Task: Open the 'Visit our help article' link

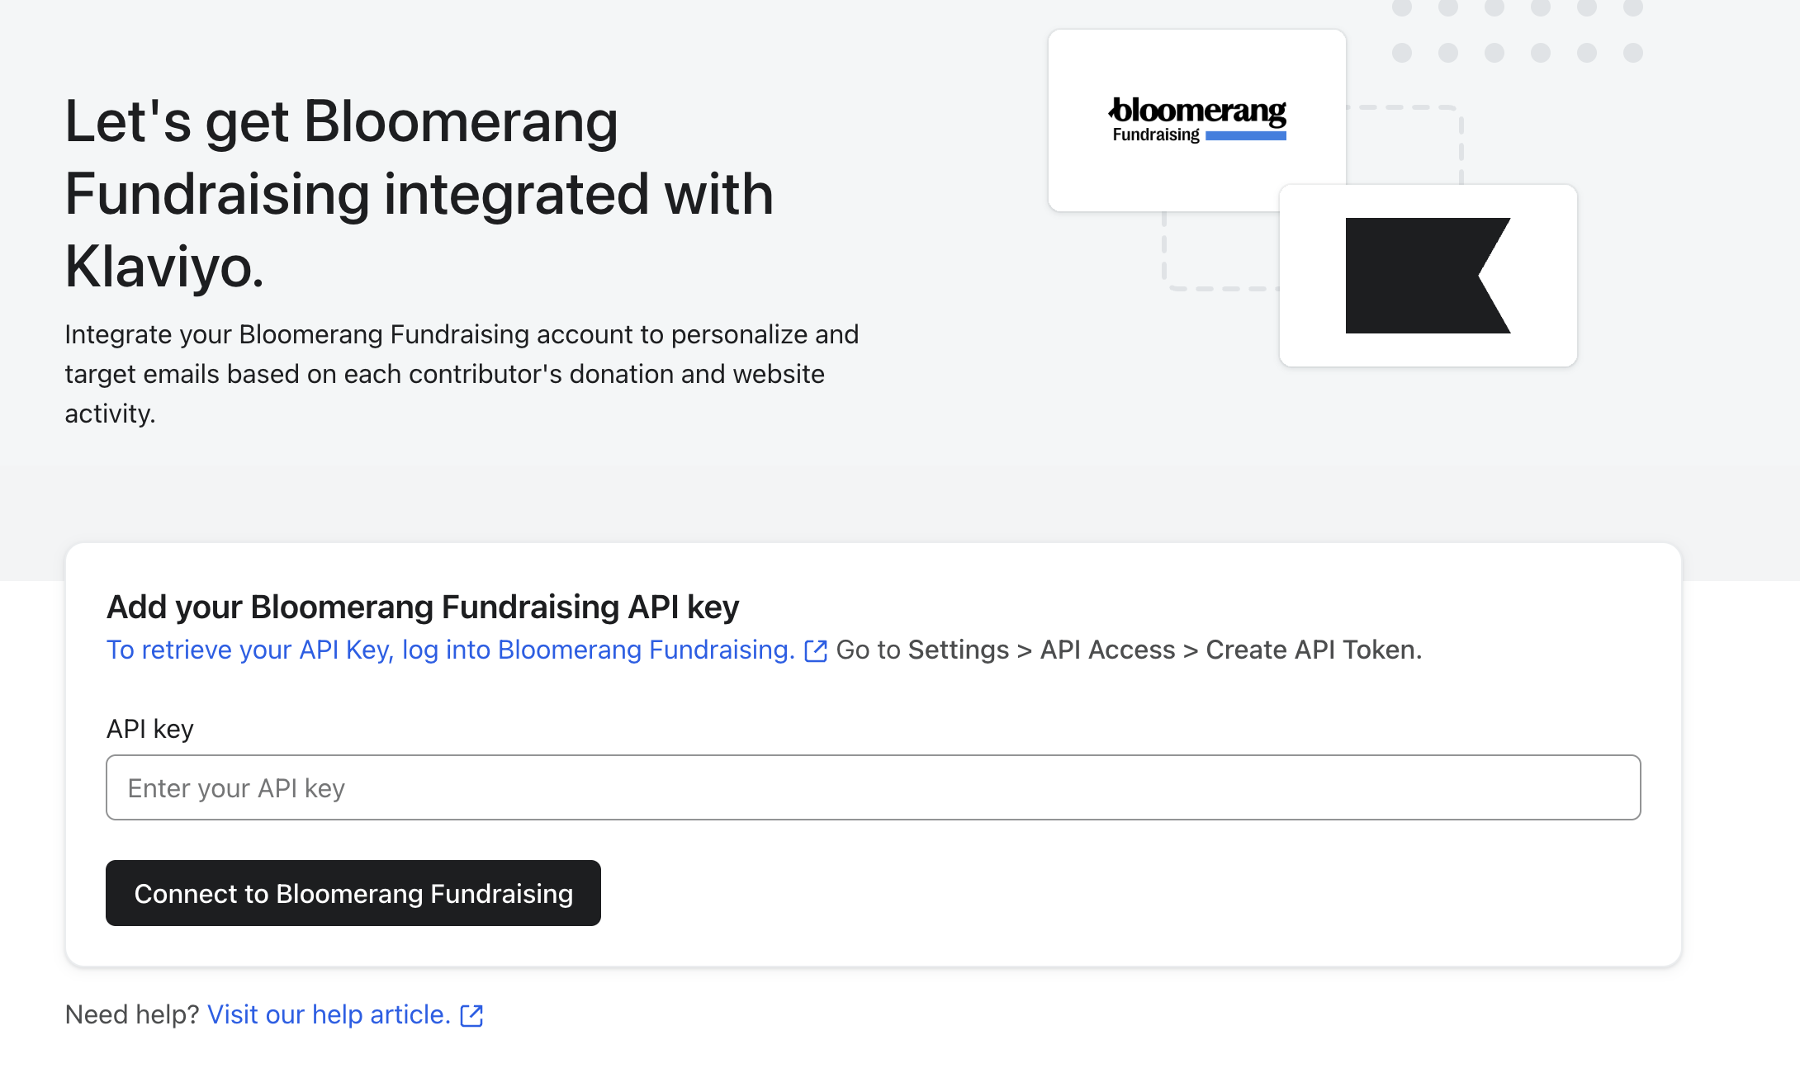Action: coord(329,1014)
